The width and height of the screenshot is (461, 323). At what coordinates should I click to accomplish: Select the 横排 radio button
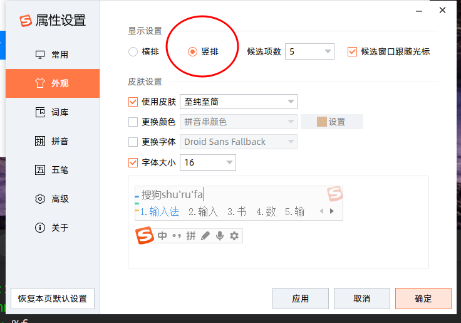click(x=133, y=52)
